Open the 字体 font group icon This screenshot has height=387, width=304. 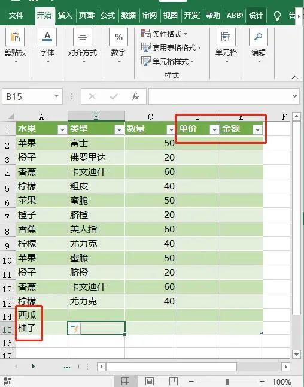coord(47,37)
